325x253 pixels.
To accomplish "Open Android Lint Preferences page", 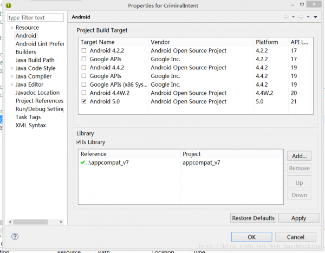I will tap(40, 44).
